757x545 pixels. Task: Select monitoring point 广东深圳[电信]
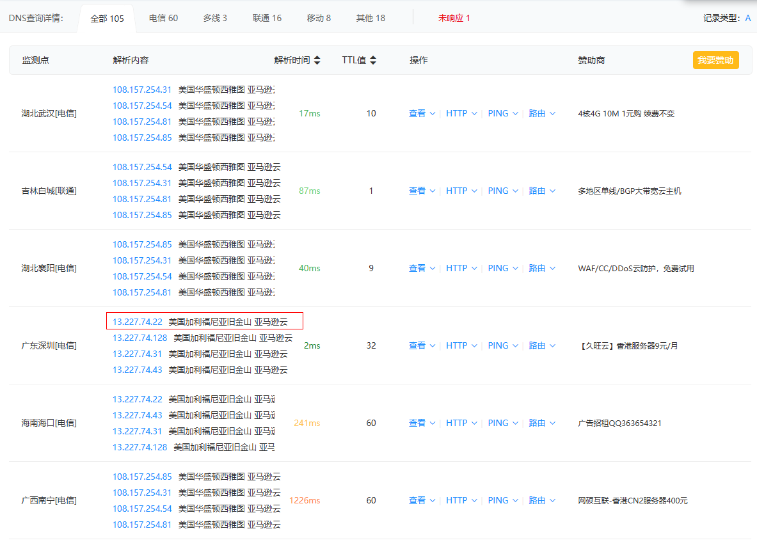(49, 345)
